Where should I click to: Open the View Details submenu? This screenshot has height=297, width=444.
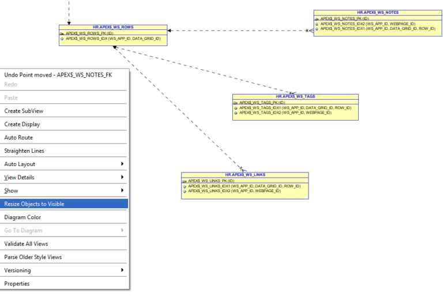pyautogui.click(x=64, y=178)
